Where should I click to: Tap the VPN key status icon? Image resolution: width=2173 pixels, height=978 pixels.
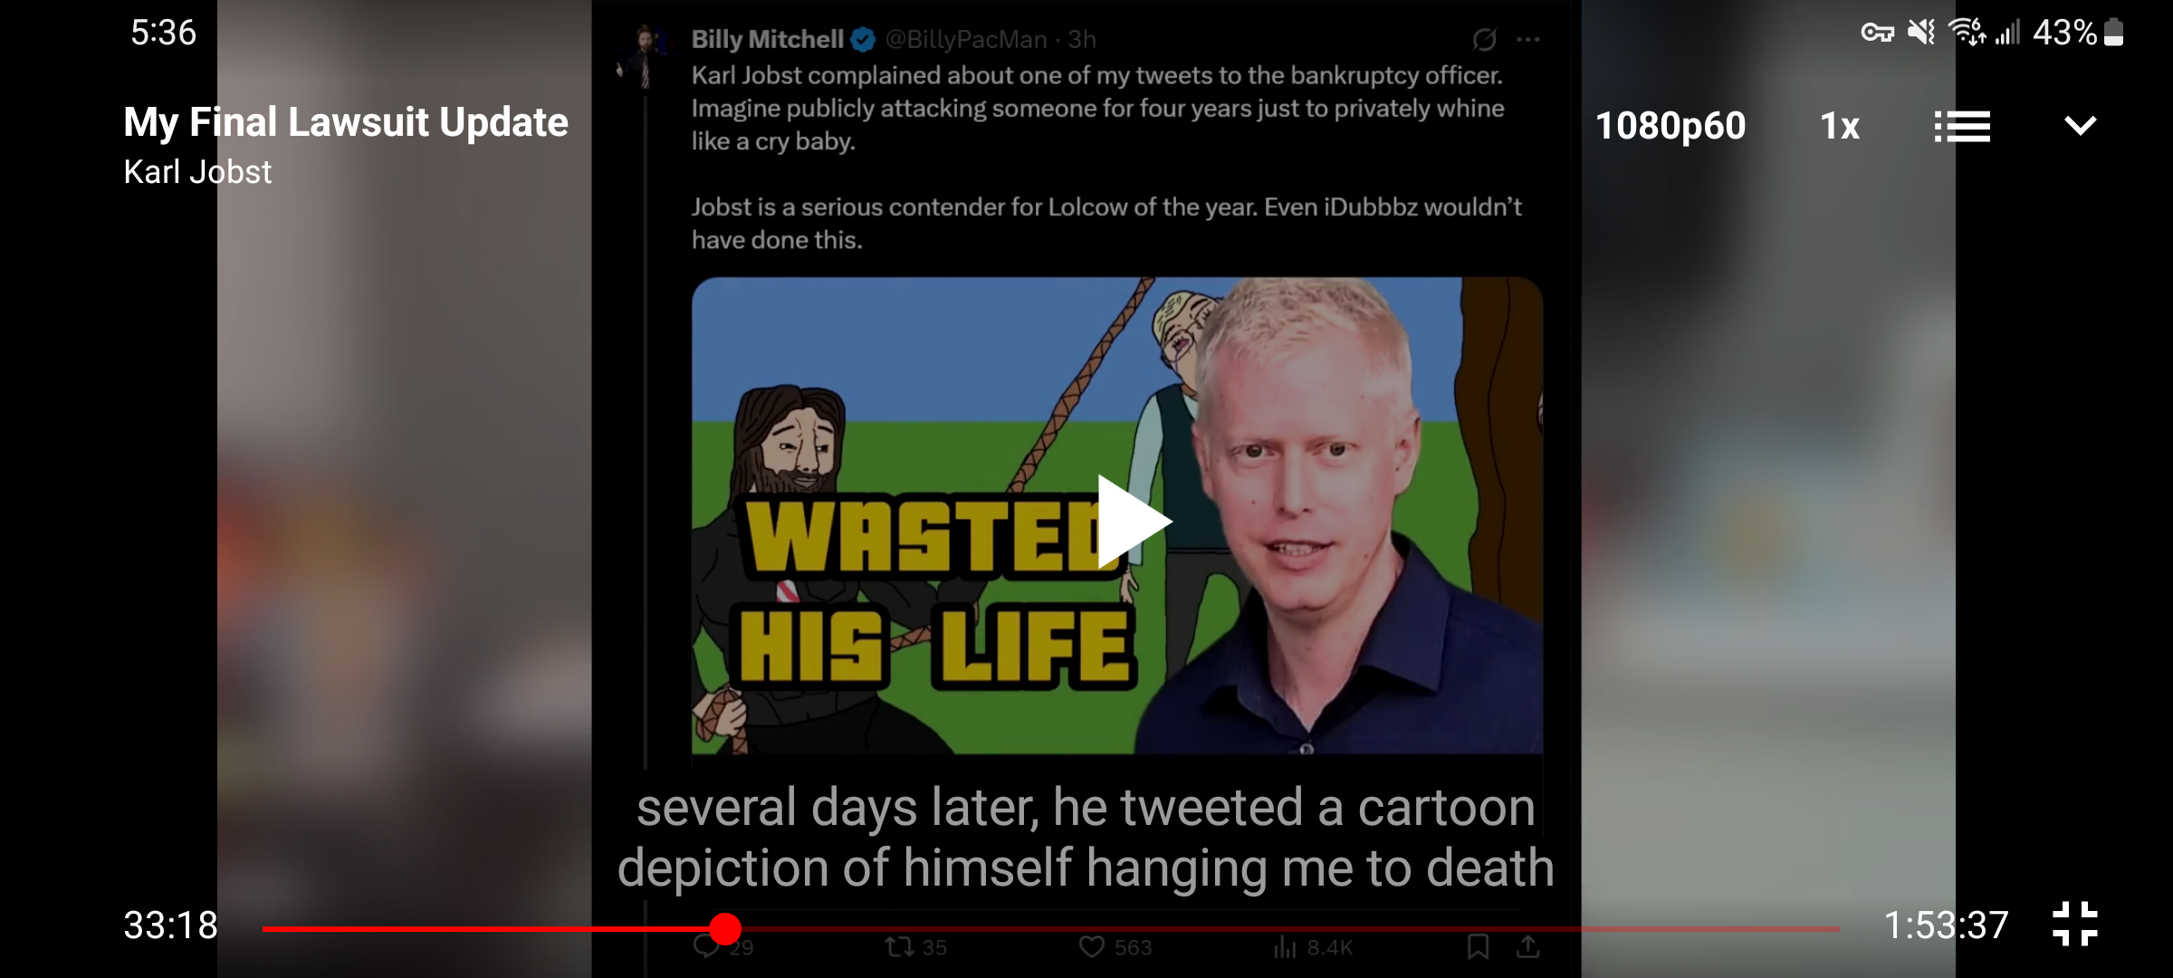1877,34
